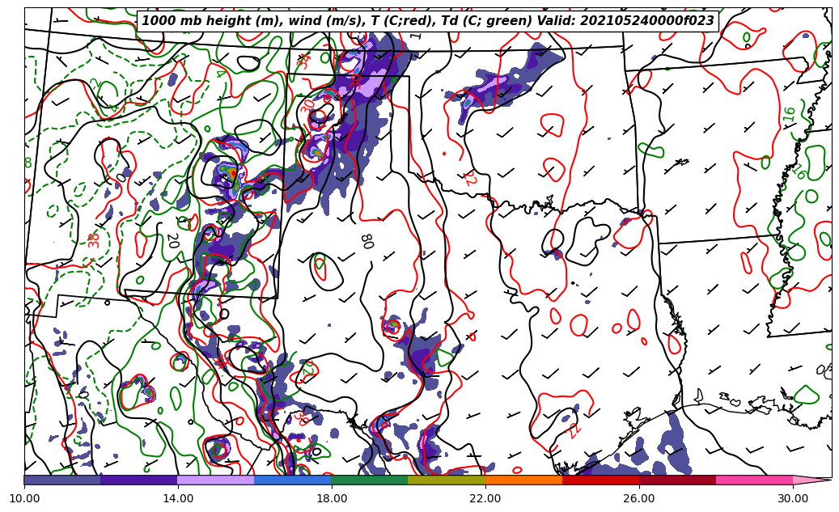Click the 26.00 colorbar tick label
Screen dimensions: 839x512
pyautogui.click(x=638, y=498)
